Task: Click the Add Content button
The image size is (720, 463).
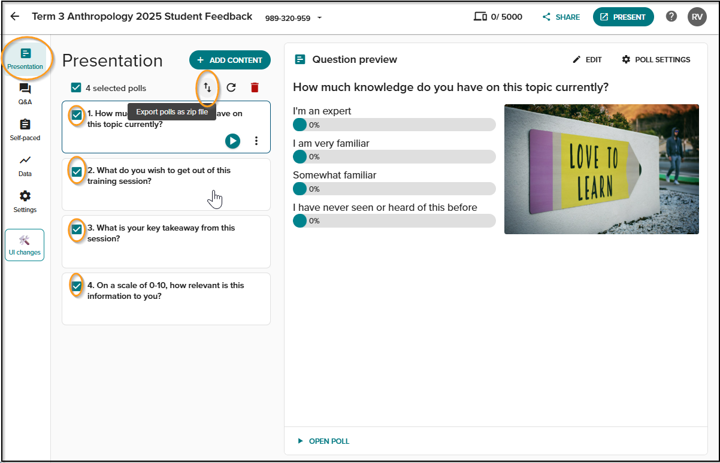Action: pyautogui.click(x=230, y=60)
